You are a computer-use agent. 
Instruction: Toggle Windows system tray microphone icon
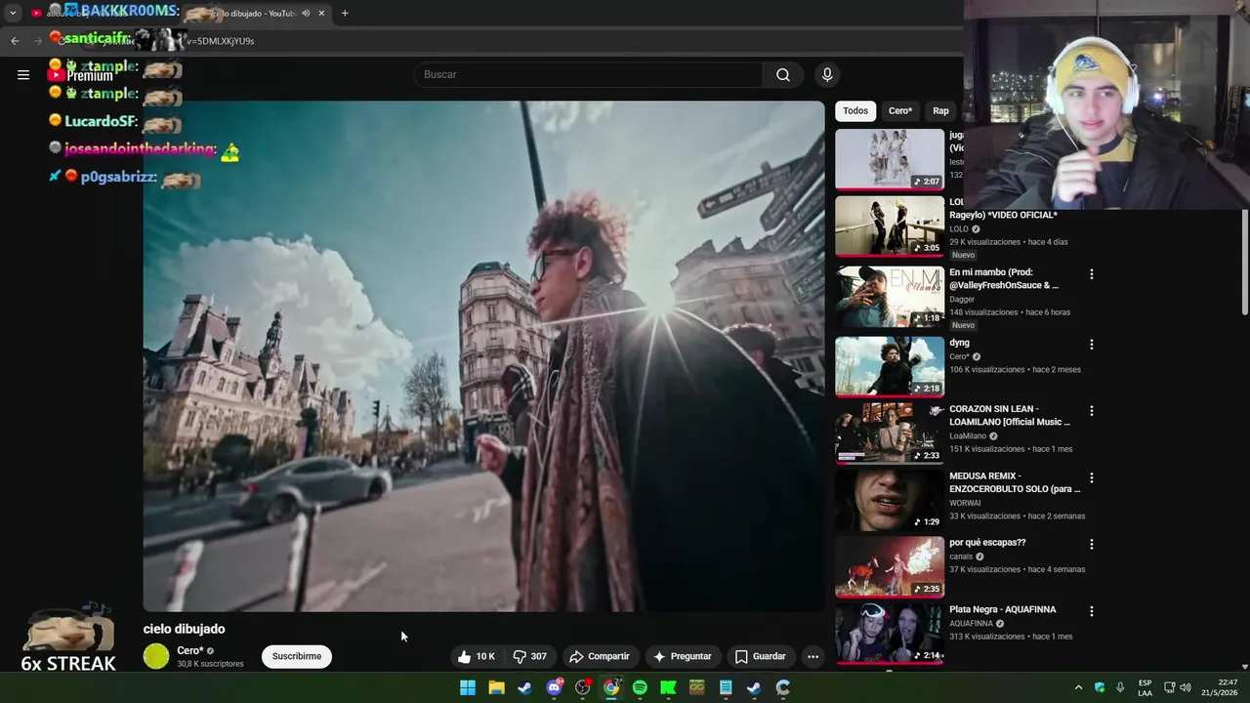(1120, 687)
